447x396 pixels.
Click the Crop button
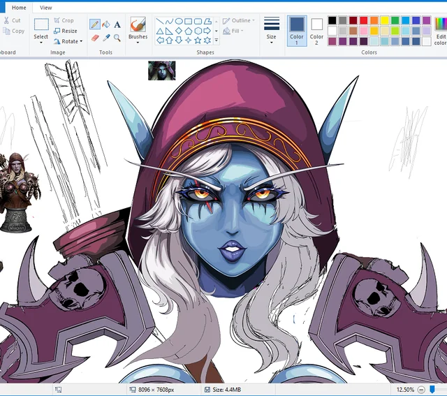pyautogui.click(x=64, y=20)
